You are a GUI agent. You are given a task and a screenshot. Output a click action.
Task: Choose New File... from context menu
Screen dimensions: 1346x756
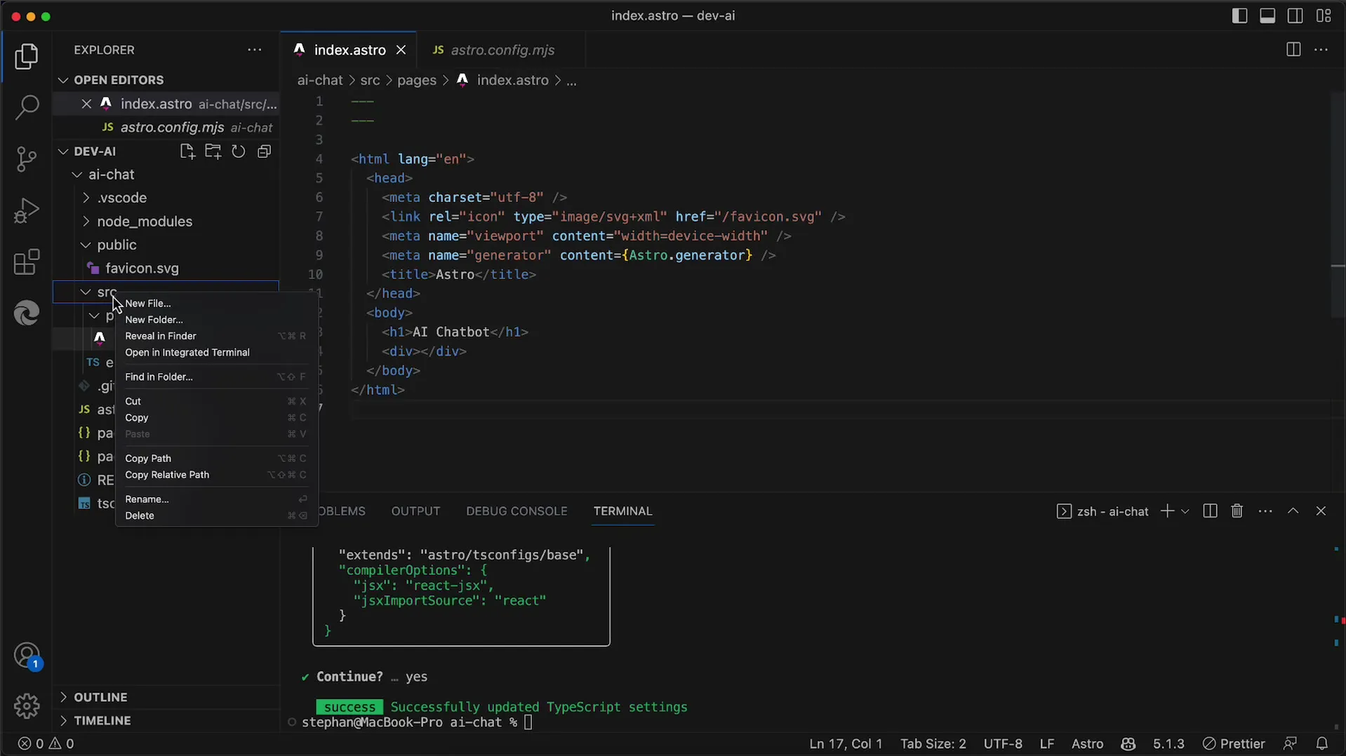(x=217, y=304)
